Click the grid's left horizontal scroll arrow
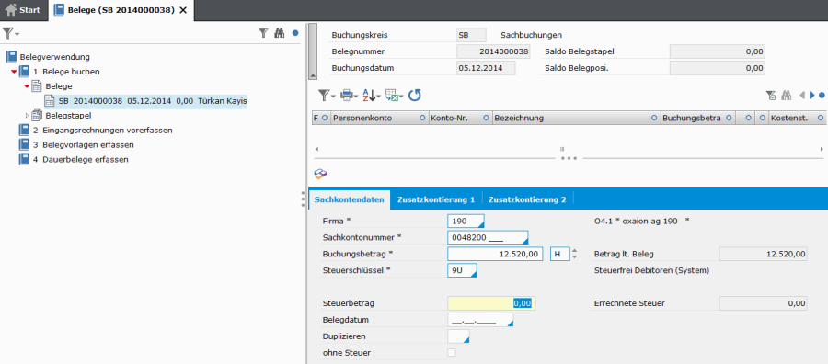The height and width of the screenshot is (364, 828). [x=316, y=149]
